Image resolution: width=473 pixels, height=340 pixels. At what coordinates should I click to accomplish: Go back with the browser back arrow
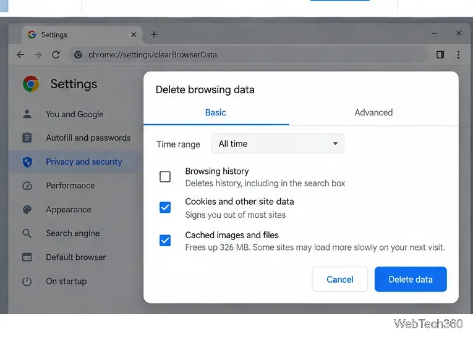(x=20, y=55)
